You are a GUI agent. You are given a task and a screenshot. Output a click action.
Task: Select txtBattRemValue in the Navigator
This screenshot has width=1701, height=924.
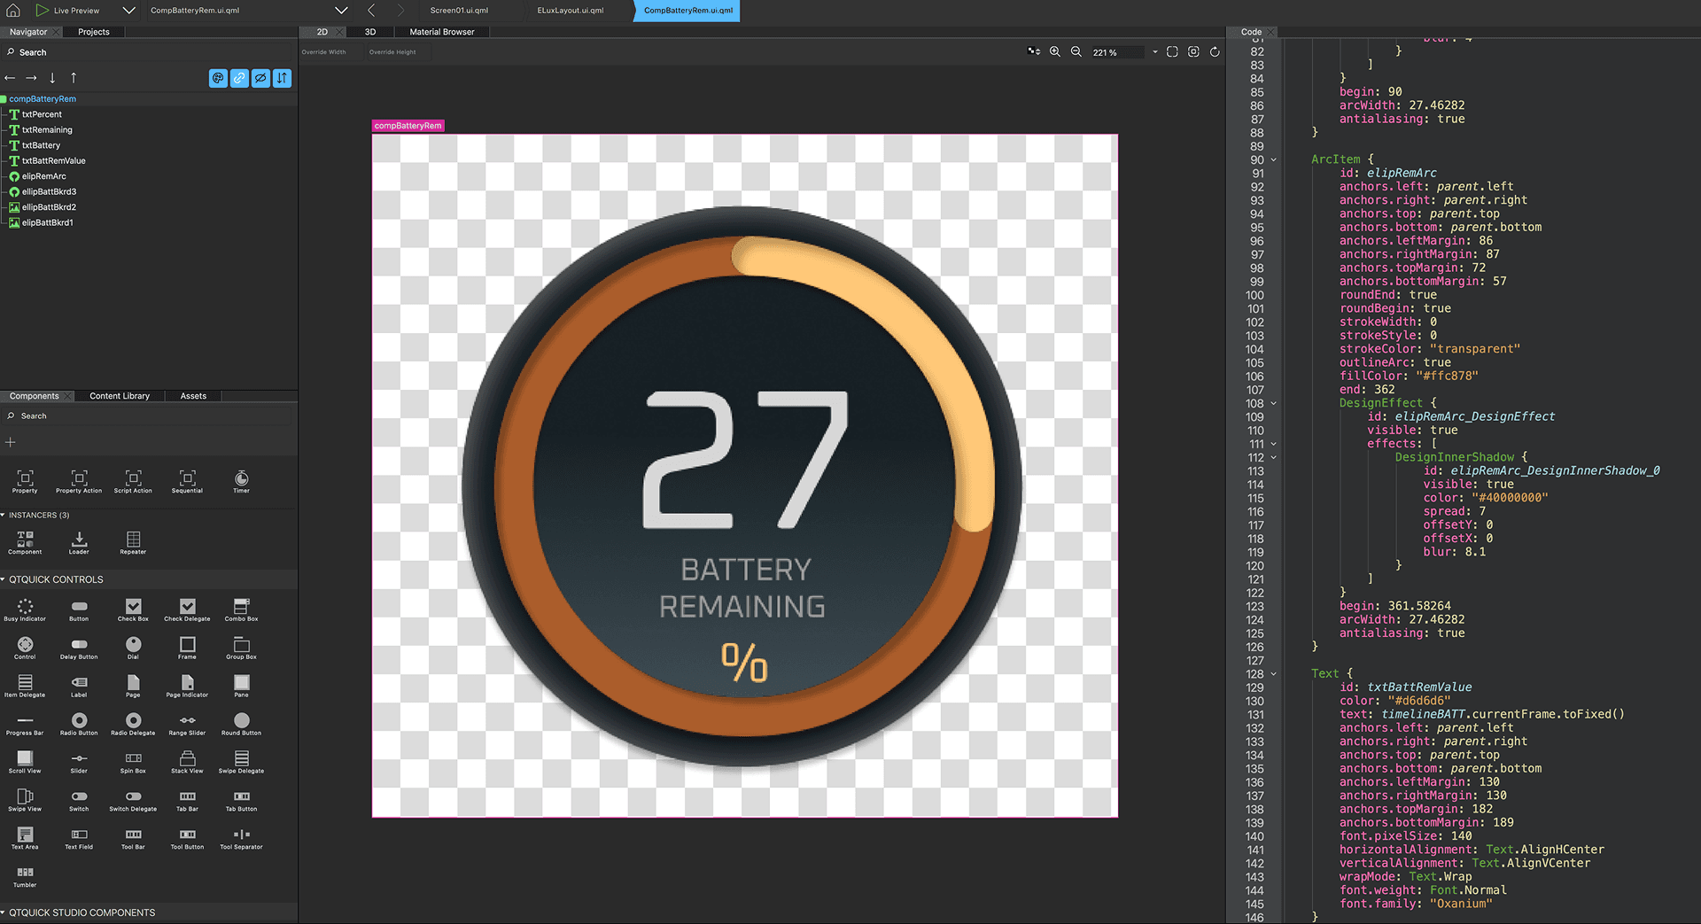coord(54,160)
